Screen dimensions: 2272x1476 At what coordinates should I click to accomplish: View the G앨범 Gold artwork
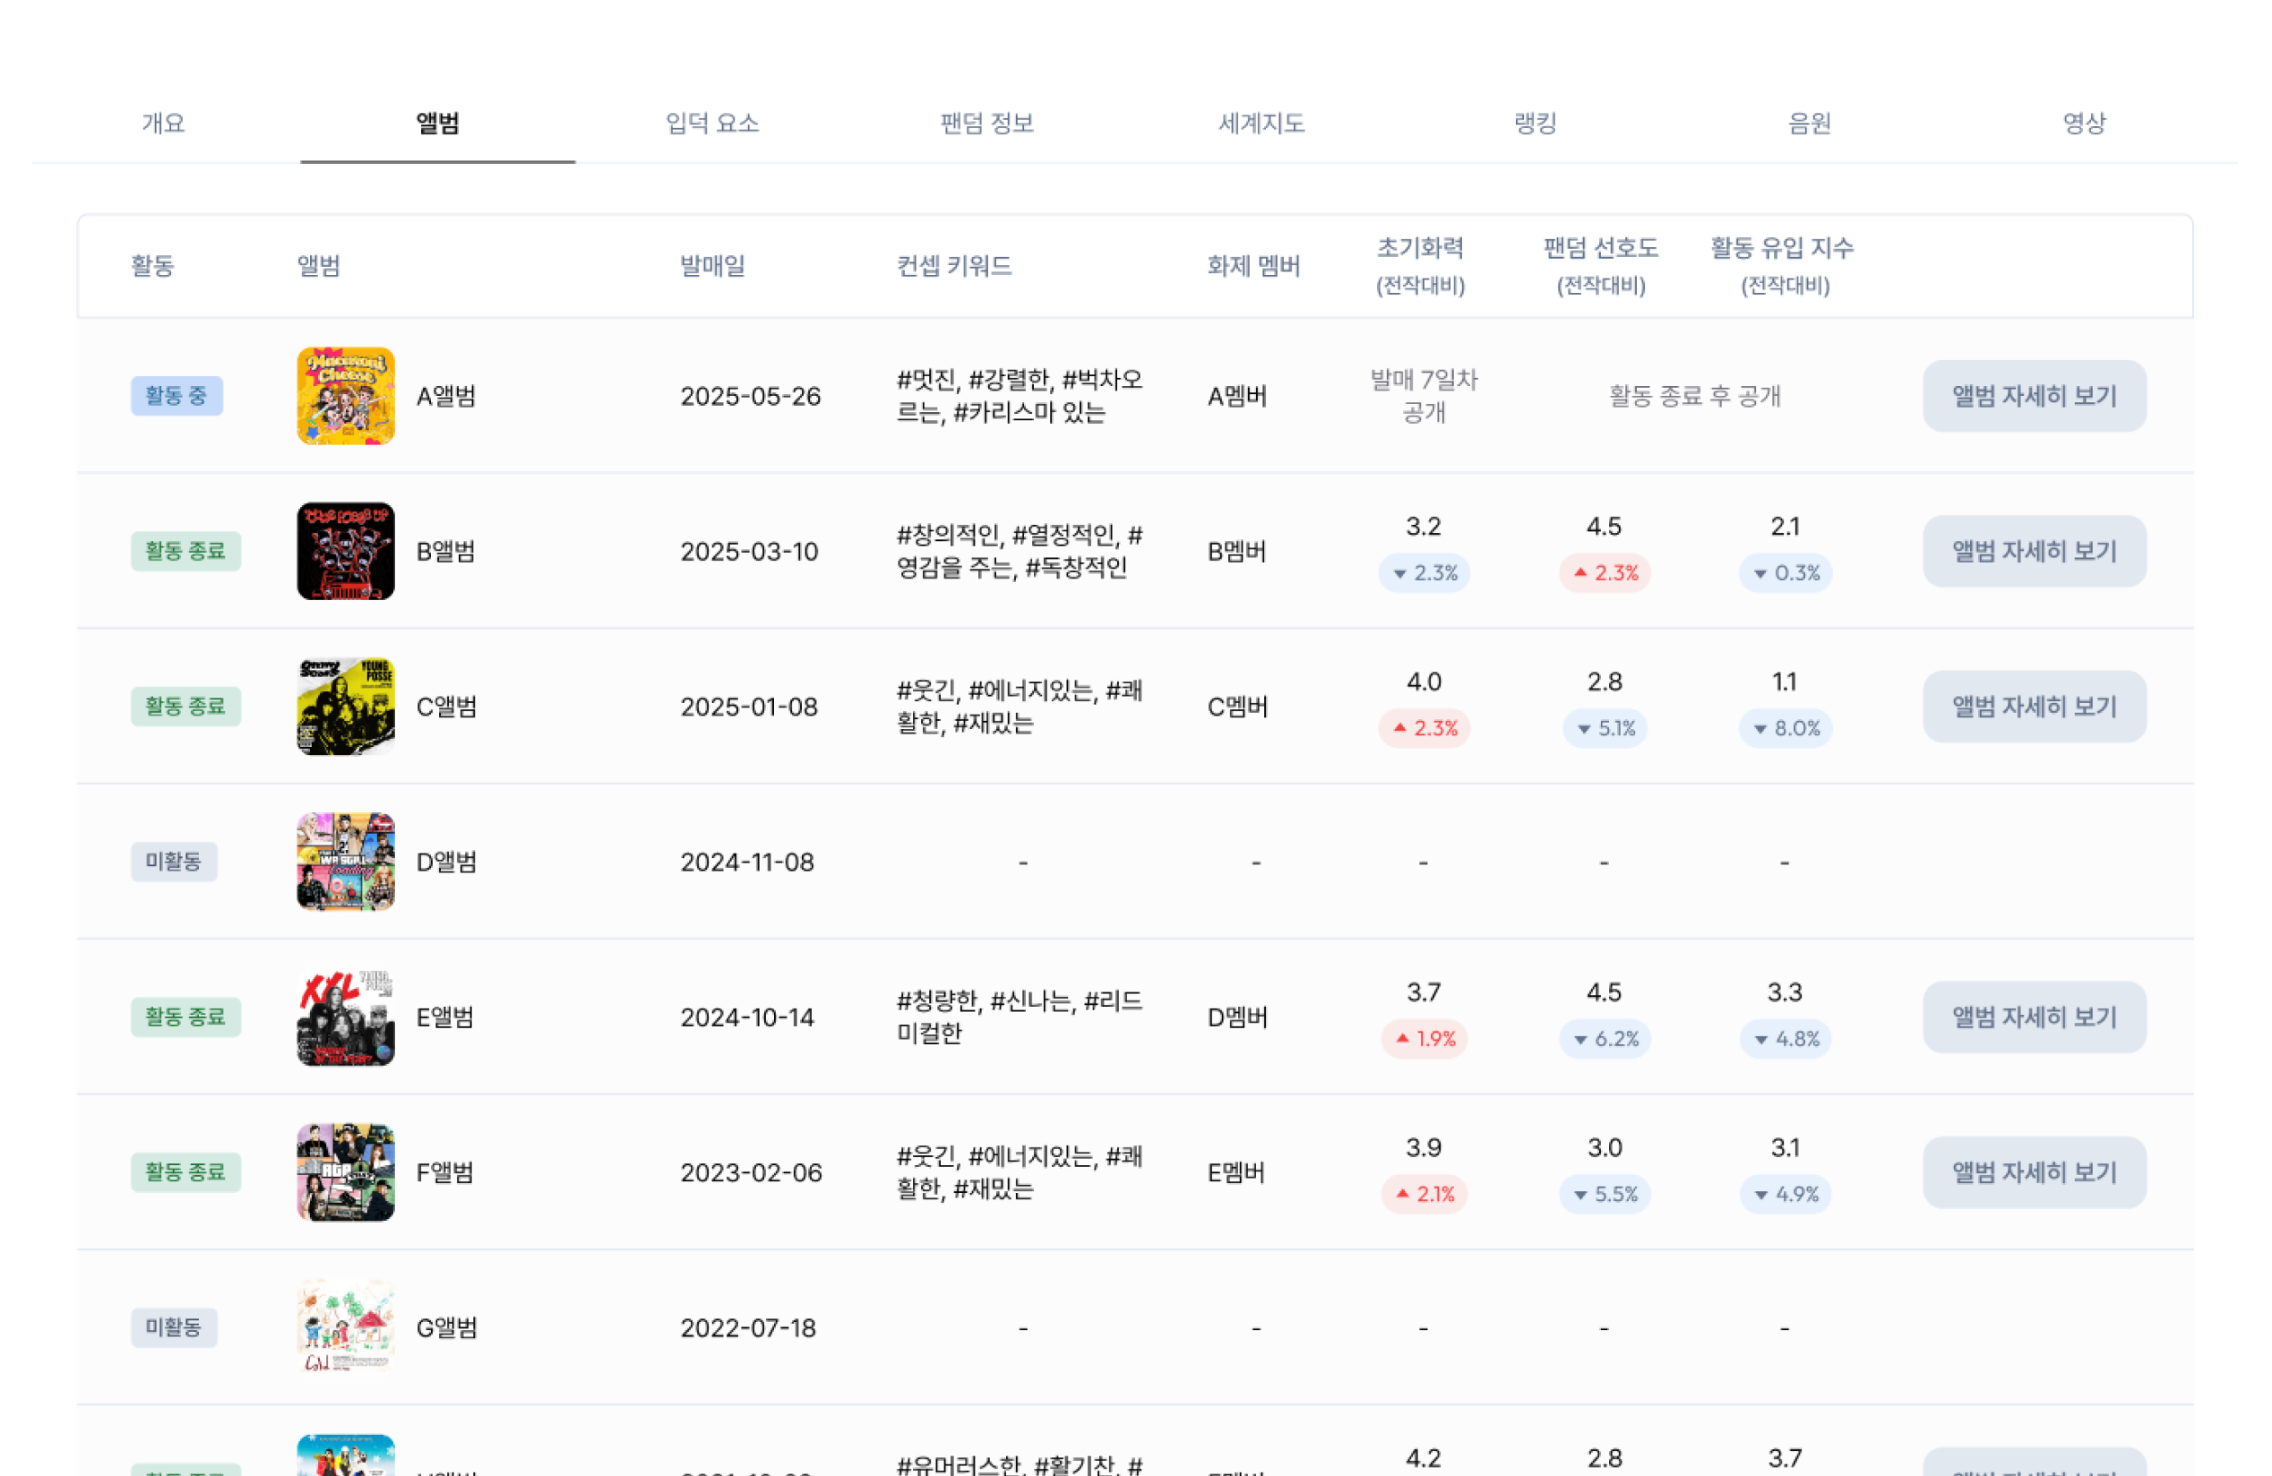pyautogui.click(x=345, y=1327)
